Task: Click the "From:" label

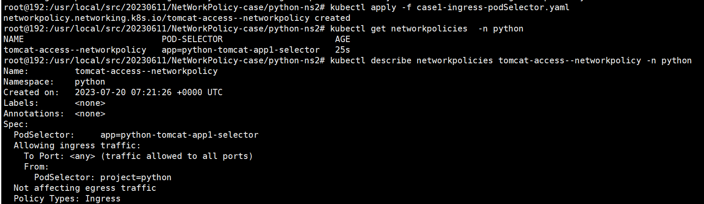Action: tap(37, 167)
